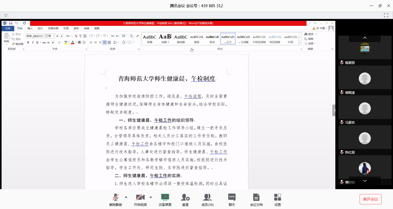Open the Members (成员) list
This screenshot has width=393, height=209.
(x=207, y=197)
